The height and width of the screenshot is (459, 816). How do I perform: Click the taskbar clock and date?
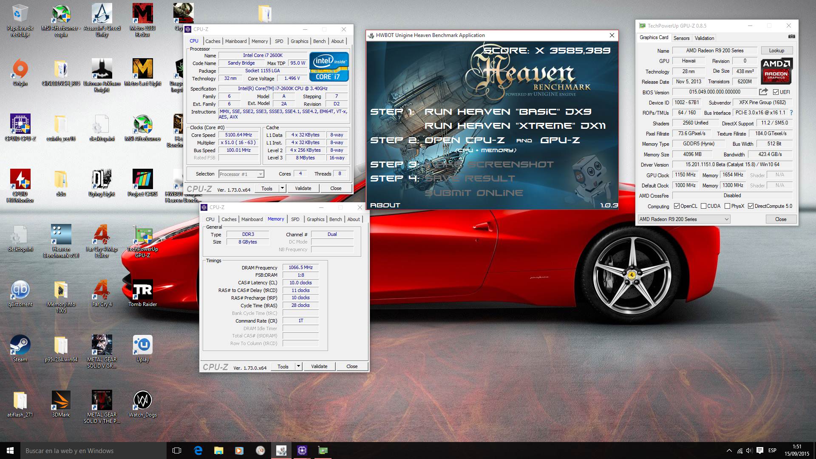(x=797, y=450)
